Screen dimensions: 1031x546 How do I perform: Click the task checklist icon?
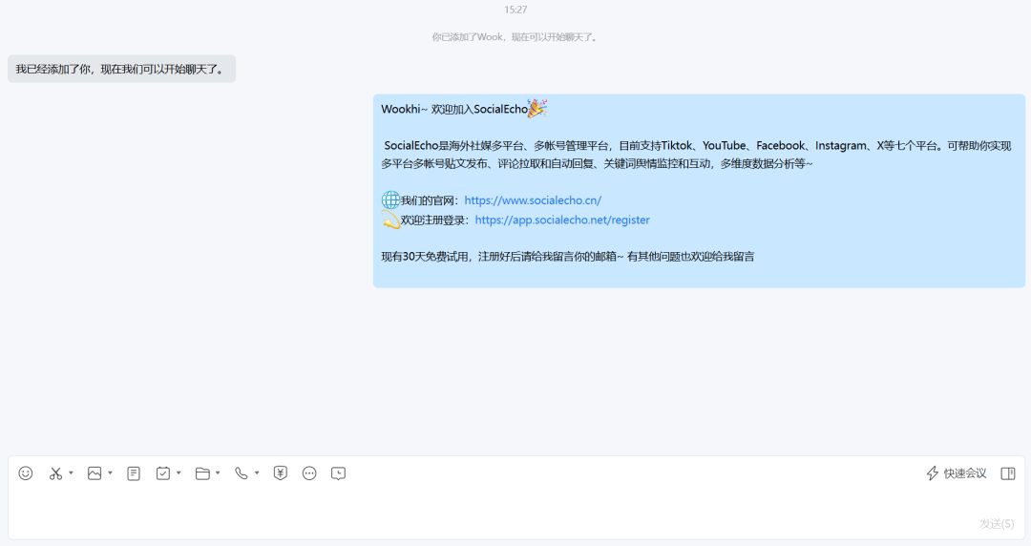point(163,473)
